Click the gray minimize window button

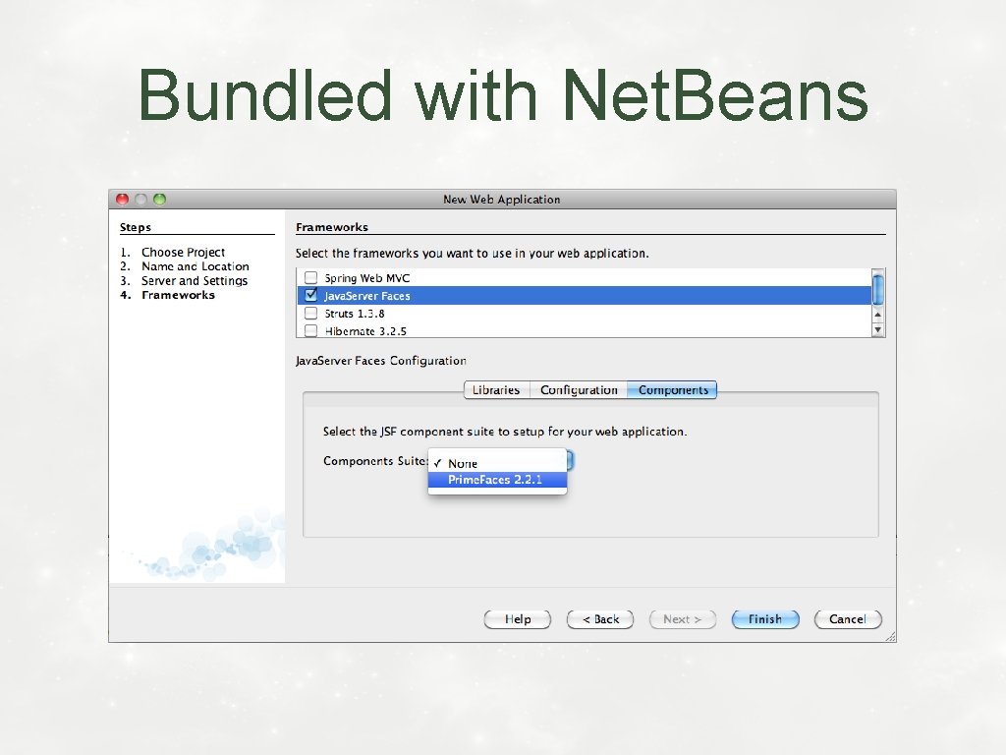[141, 199]
